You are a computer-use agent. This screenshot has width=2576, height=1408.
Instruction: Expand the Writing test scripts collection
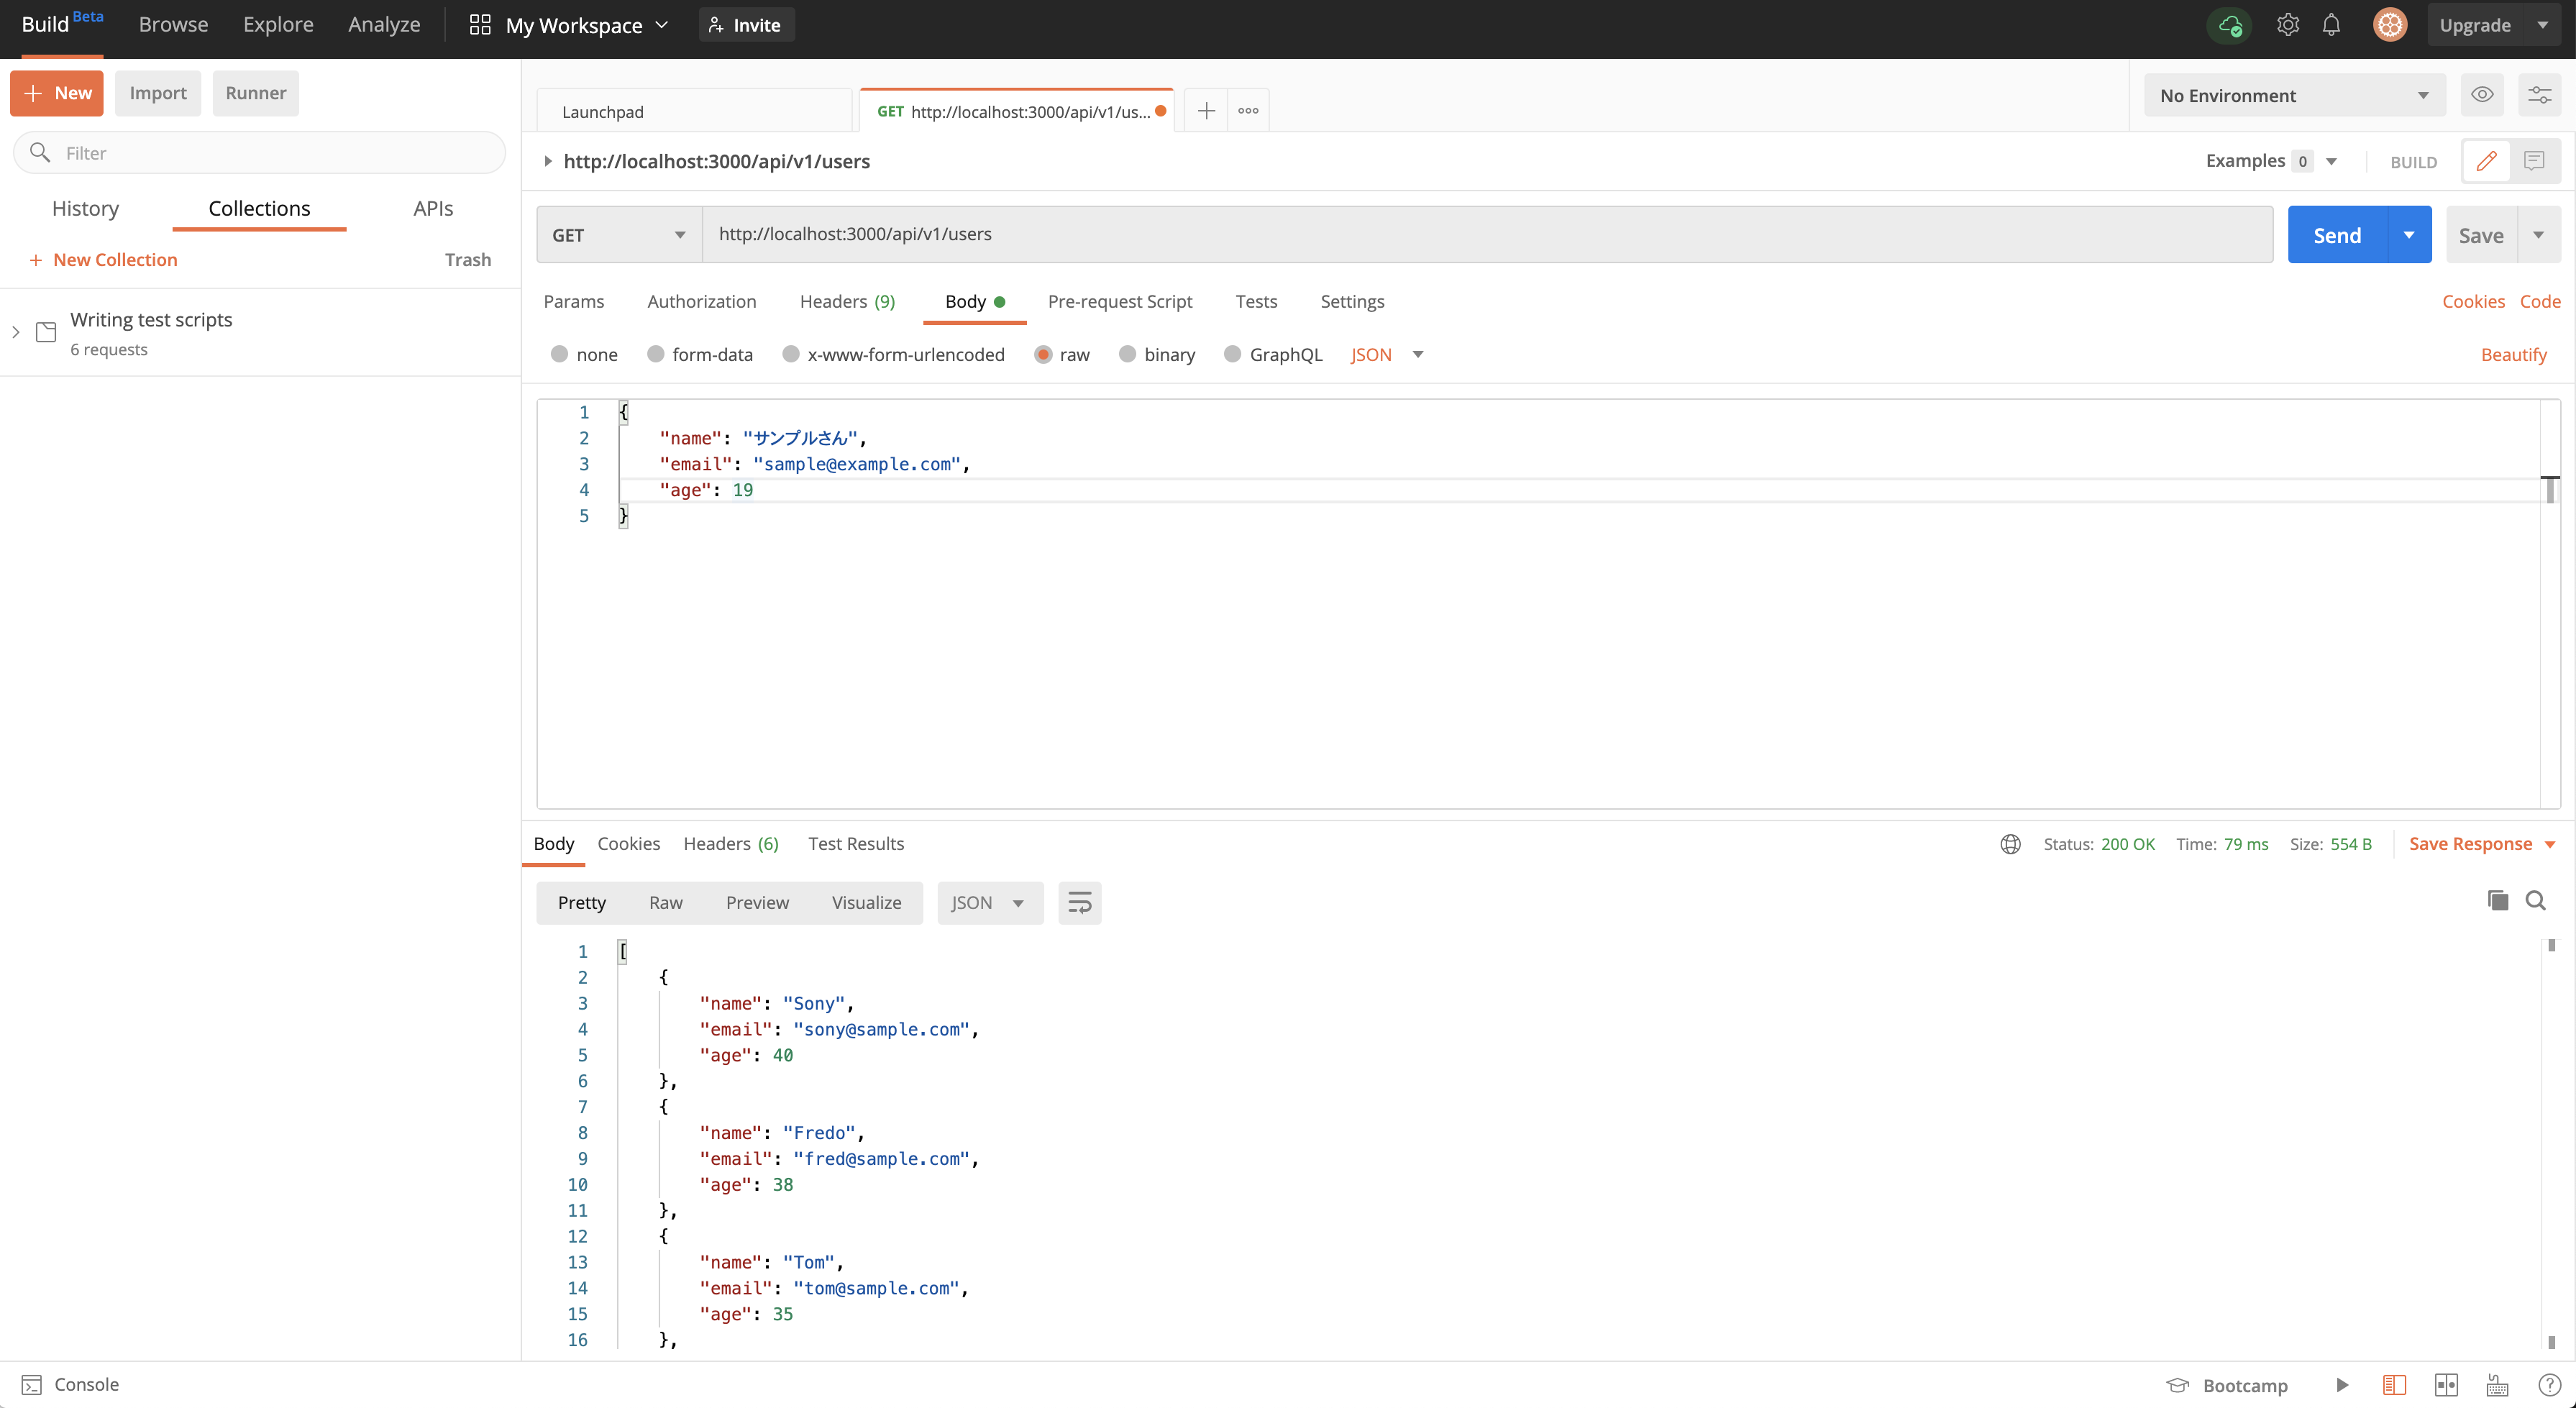[x=16, y=332]
